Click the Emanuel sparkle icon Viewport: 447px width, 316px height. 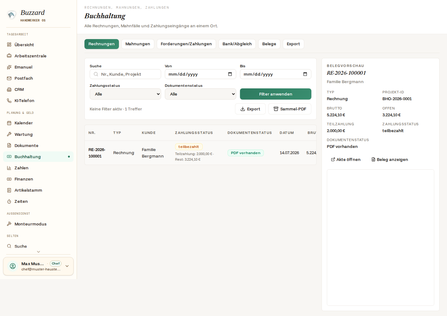pyautogui.click(x=9, y=67)
